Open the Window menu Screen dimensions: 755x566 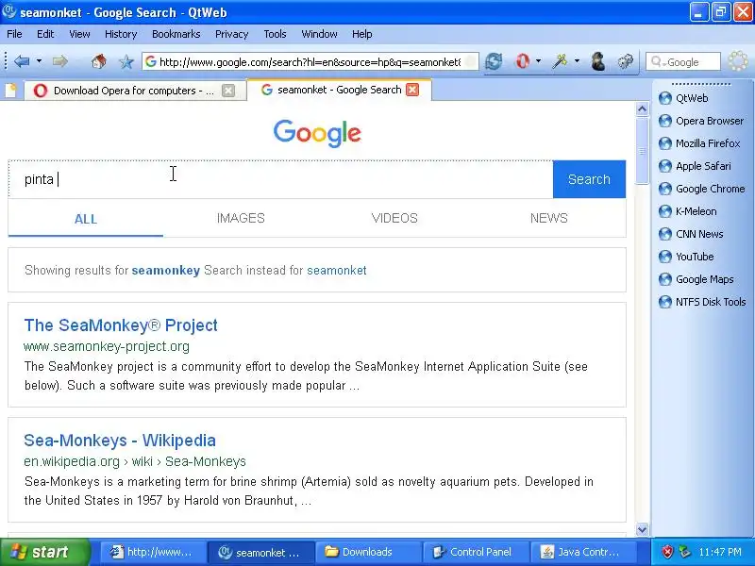tap(319, 34)
